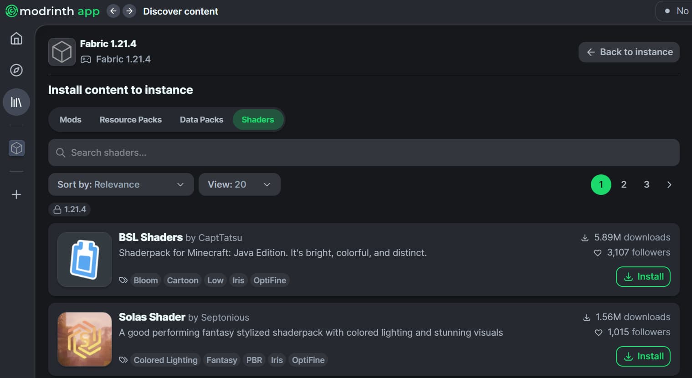Click the plus icon to create instance
This screenshot has width=692, height=378.
click(x=16, y=194)
